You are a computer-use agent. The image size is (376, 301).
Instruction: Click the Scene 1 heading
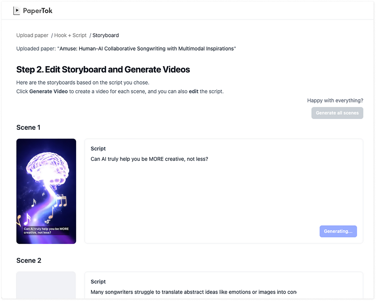(x=28, y=127)
